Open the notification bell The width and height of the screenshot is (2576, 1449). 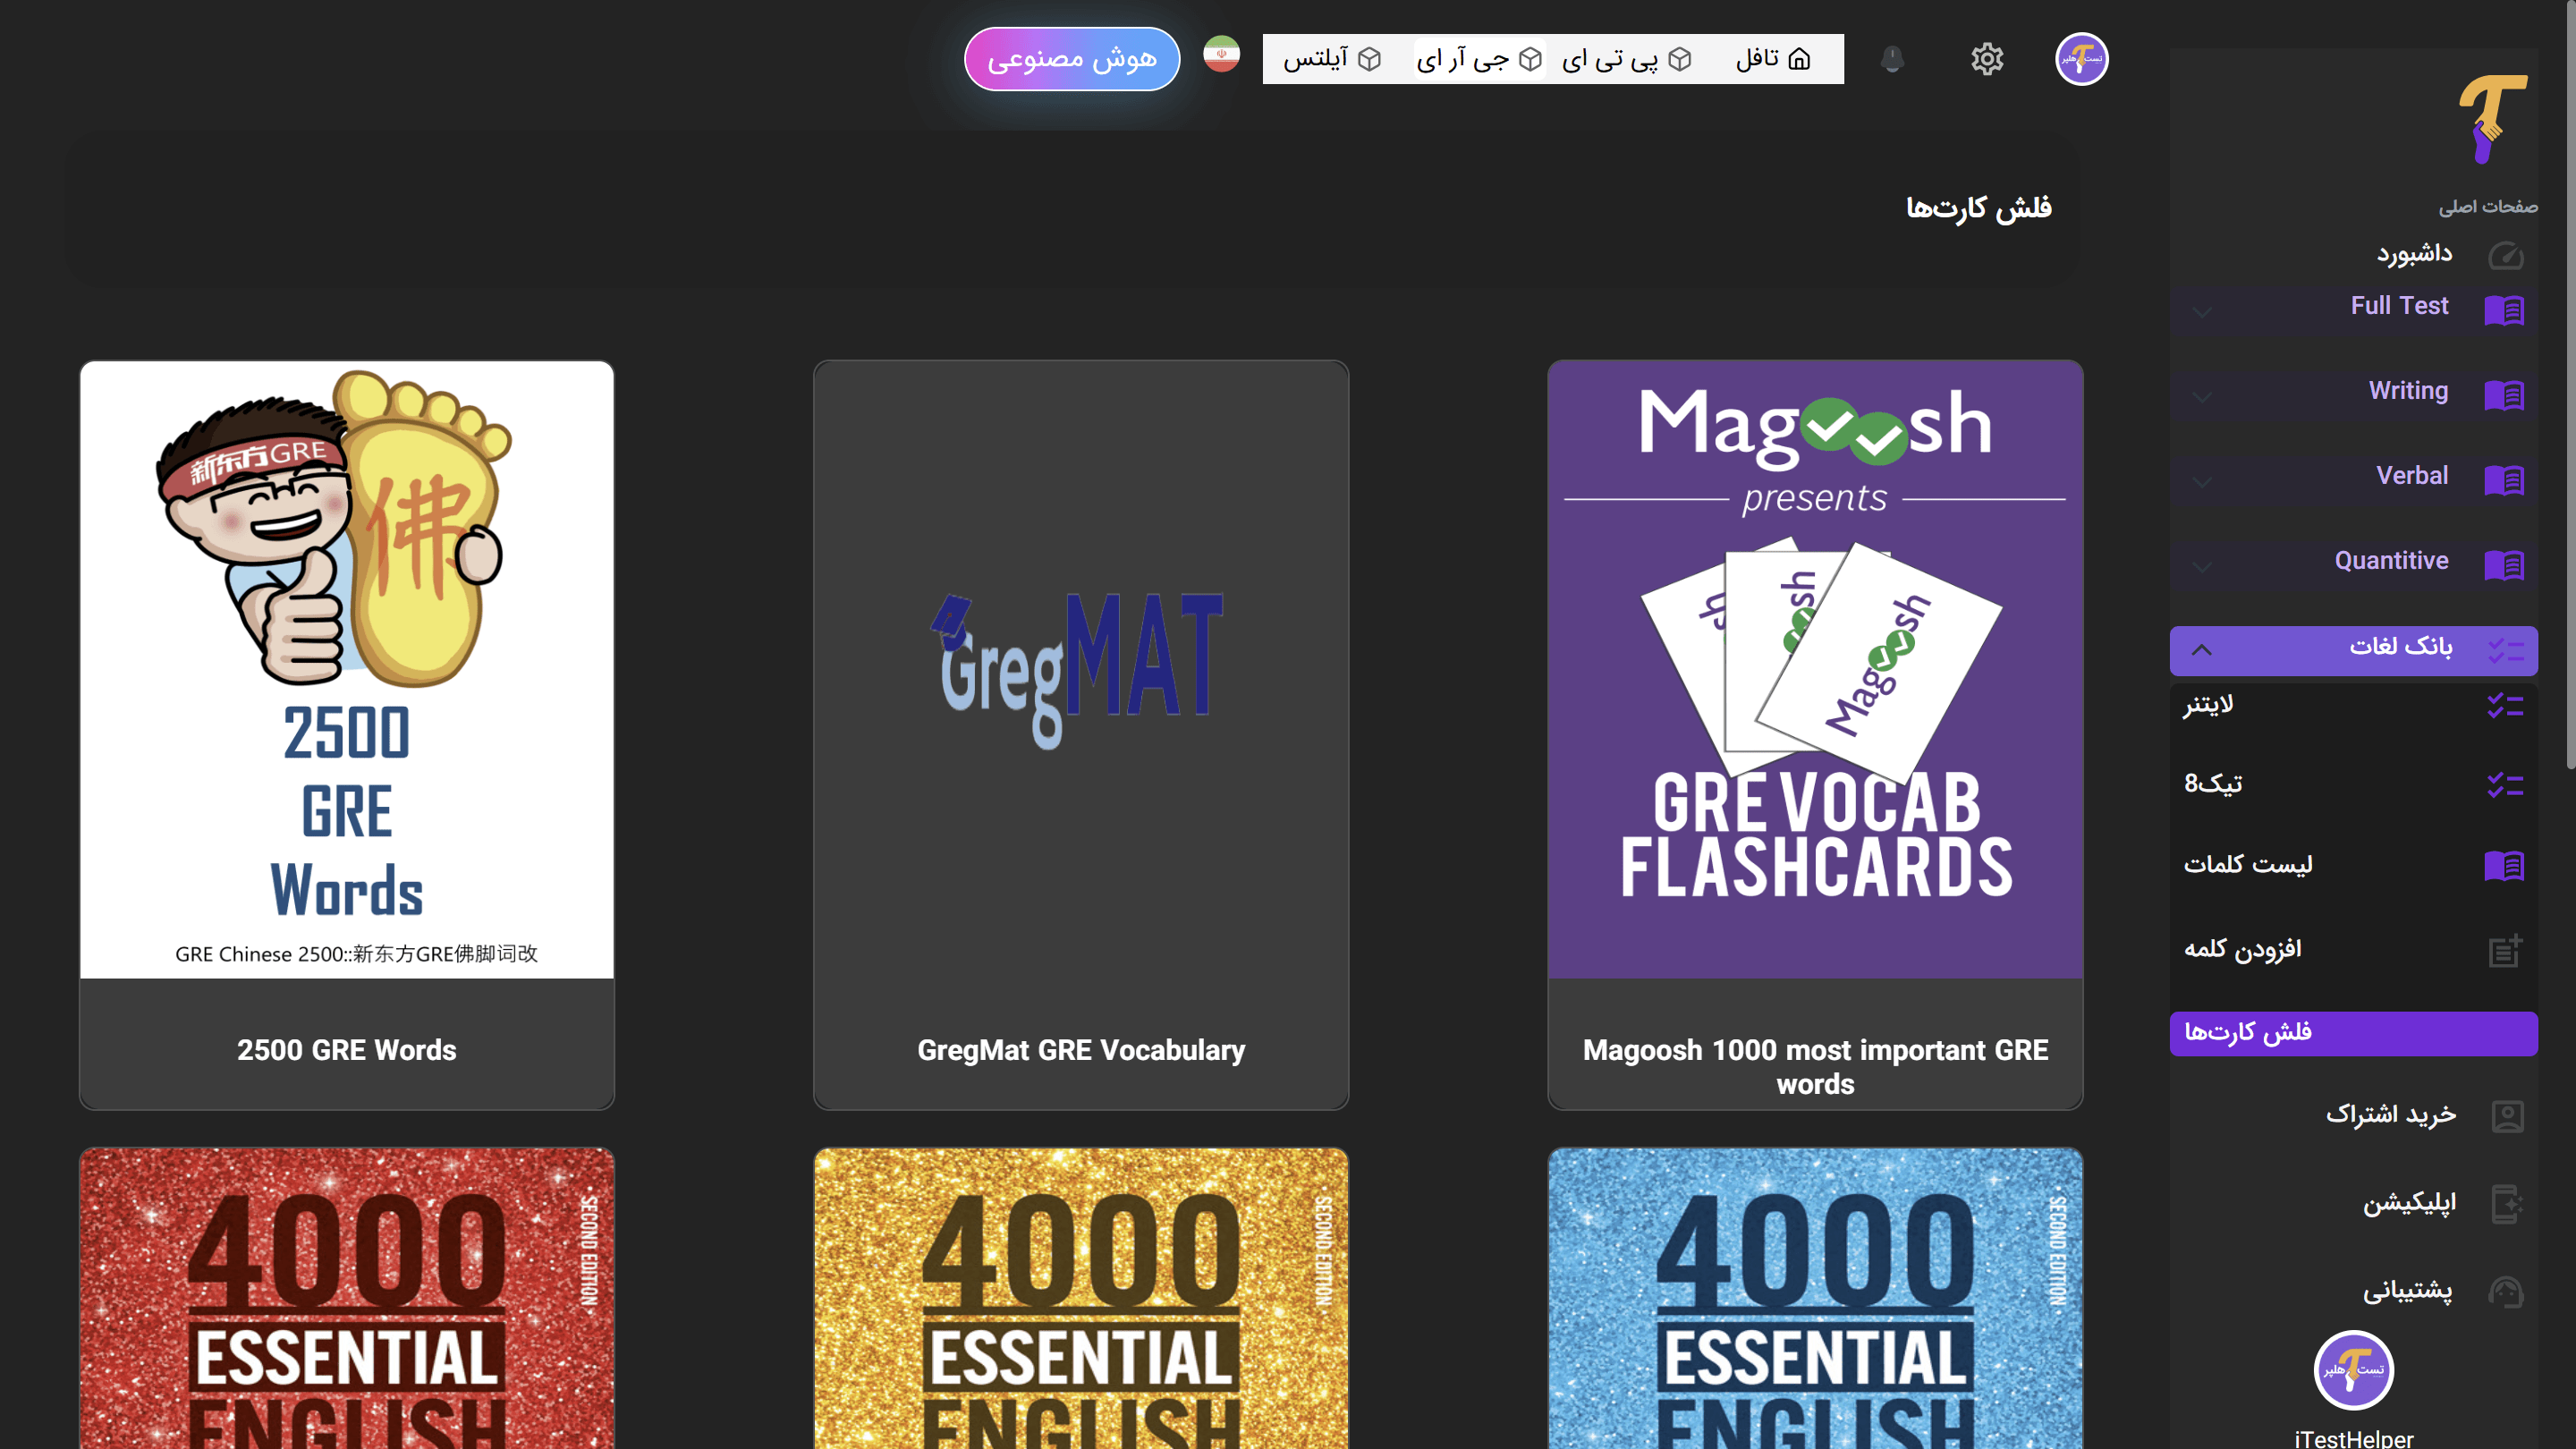(x=1892, y=59)
